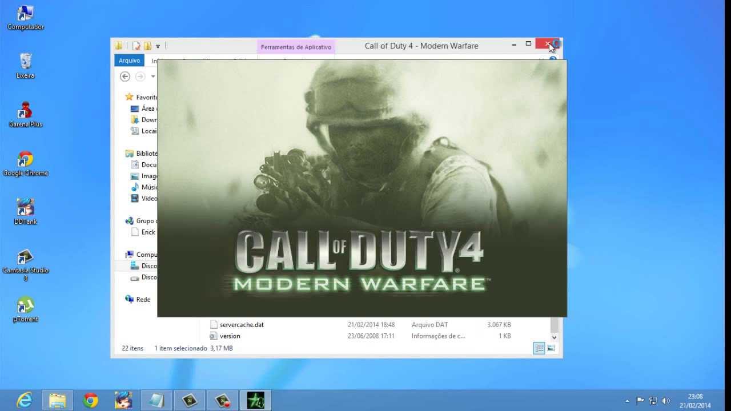The image size is (731, 411).
Task: Open the Customize Quick Access Toolbar dropdown
Action: pos(158,46)
